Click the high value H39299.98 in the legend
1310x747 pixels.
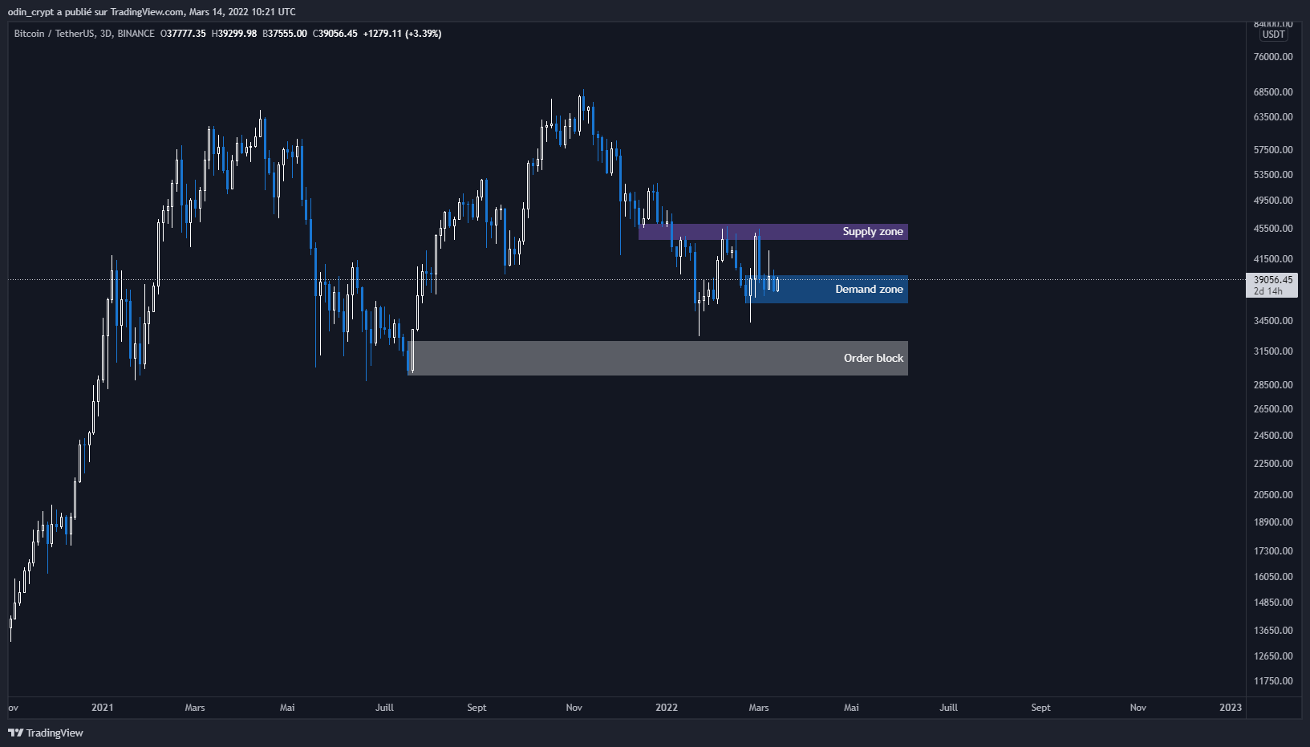233,34
